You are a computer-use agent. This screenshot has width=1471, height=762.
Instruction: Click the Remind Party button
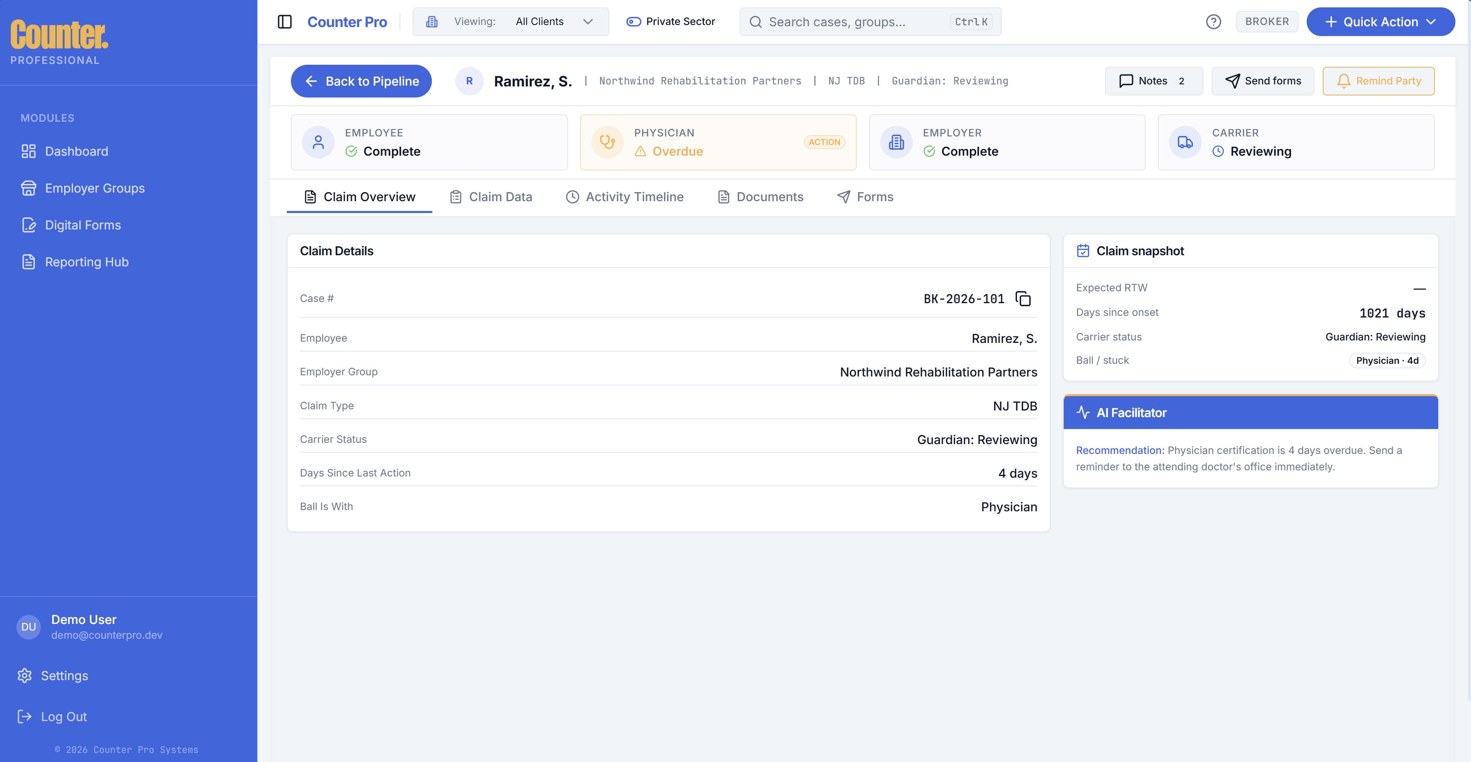pyautogui.click(x=1378, y=80)
